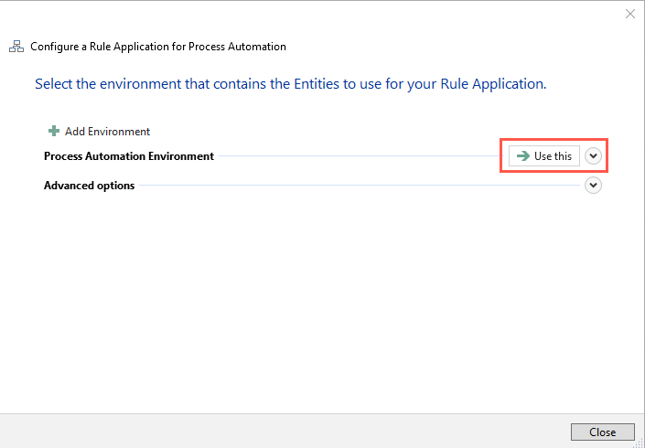Select the Process Automation Environment label
This screenshot has width=645, height=448.
[x=129, y=156]
